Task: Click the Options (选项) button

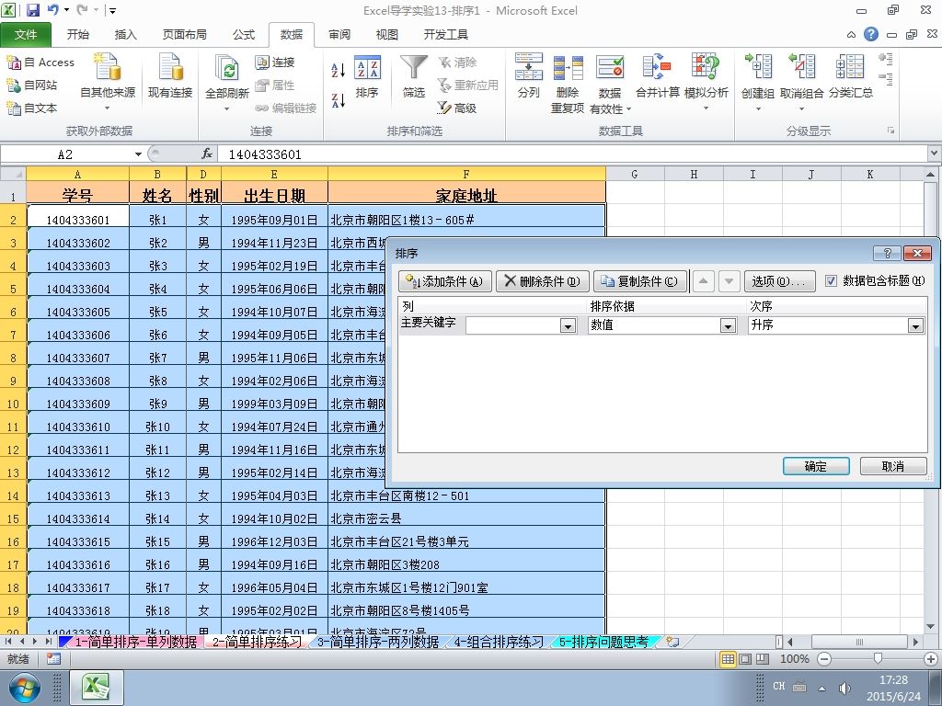Action: [780, 281]
